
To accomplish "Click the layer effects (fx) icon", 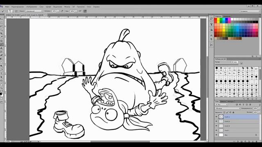I will pos(238,142).
